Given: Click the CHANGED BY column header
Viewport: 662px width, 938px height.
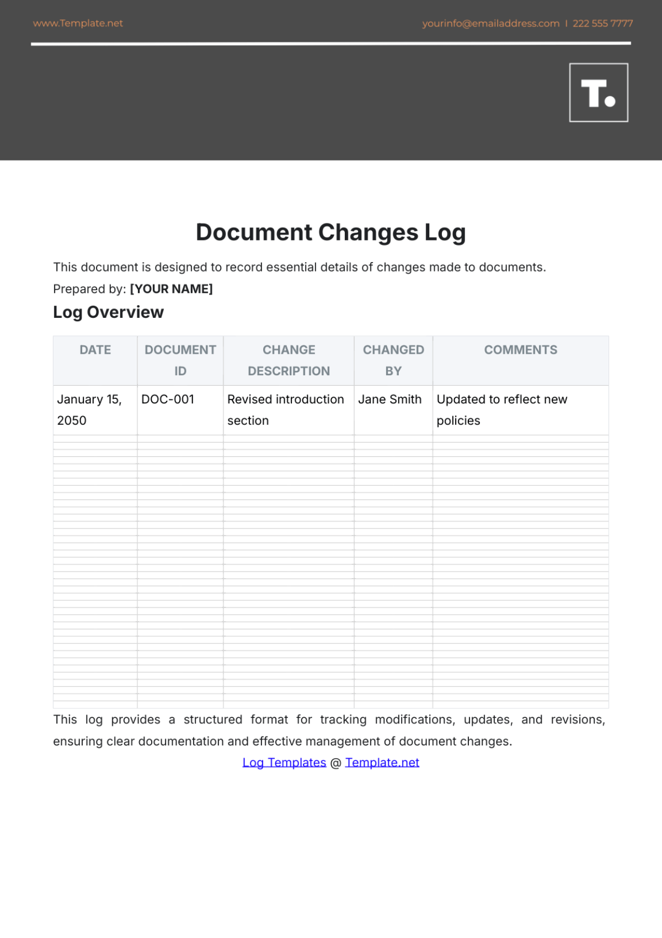Looking at the screenshot, I should tap(393, 361).
